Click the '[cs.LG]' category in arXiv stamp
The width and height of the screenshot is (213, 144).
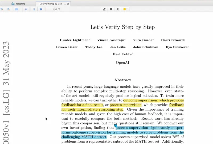[6, 103]
